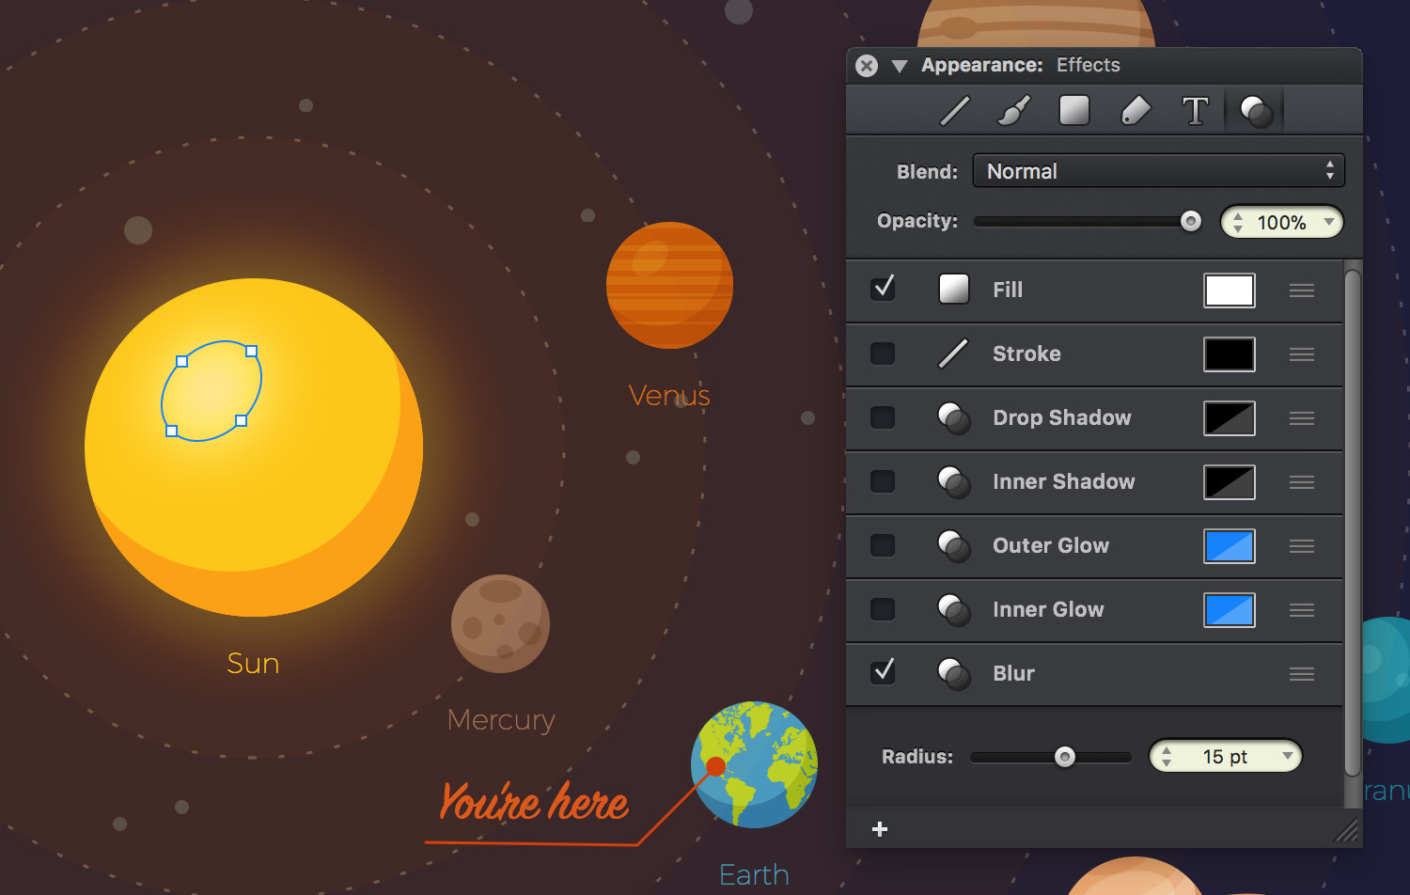Close the Appearance panel

click(x=867, y=66)
